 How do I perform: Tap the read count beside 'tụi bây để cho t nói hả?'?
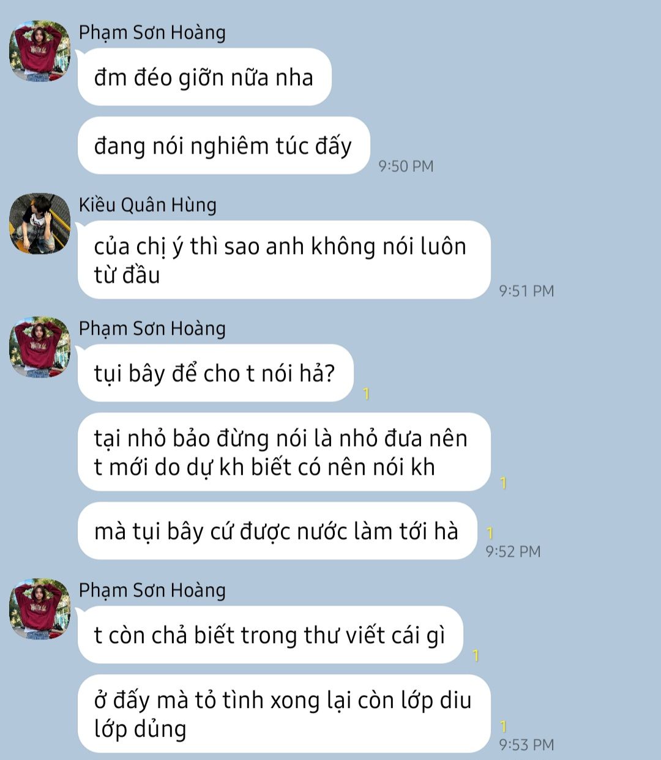point(366,393)
